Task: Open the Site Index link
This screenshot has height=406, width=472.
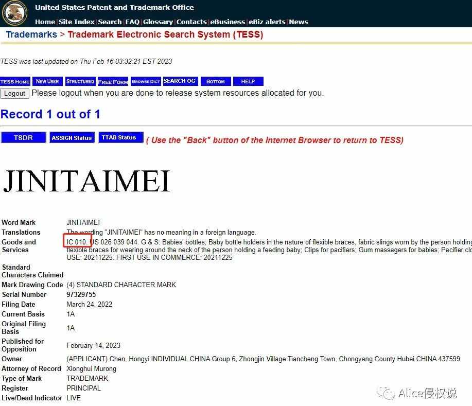Action: [x=77, y=22]
